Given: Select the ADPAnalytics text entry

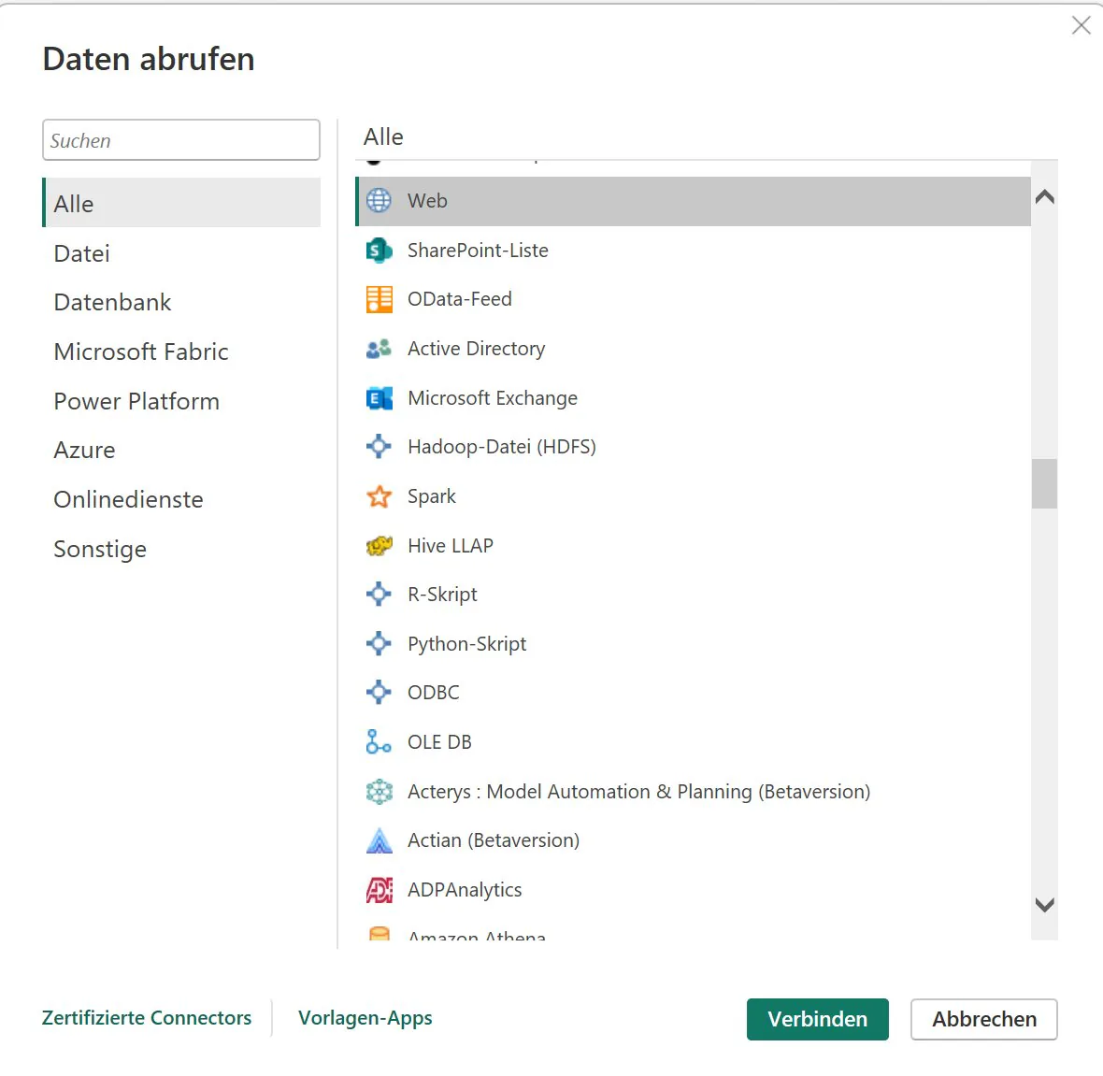Looking at the screenshot, I should tap(465, 890).
